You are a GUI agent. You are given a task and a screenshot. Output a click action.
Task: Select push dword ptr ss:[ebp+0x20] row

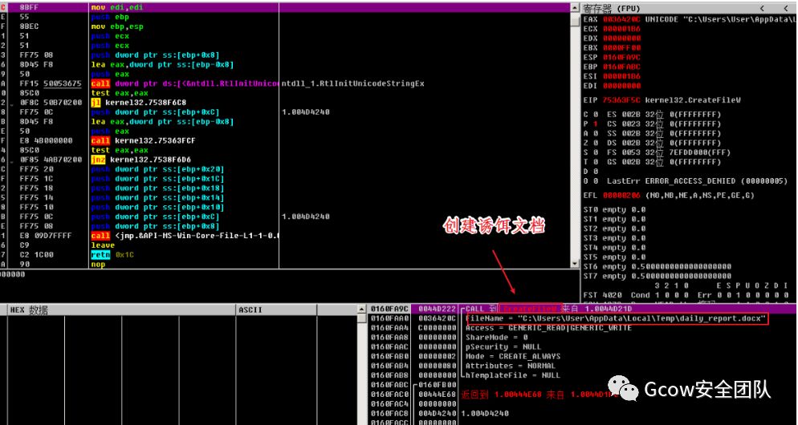[158, 169]
